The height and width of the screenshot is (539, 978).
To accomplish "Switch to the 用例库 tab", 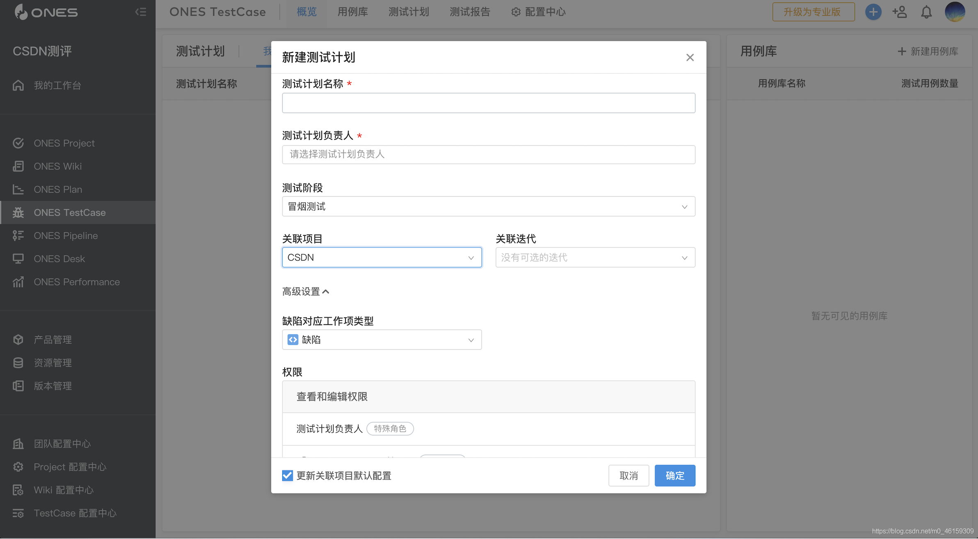I will (x=353, y=12).
